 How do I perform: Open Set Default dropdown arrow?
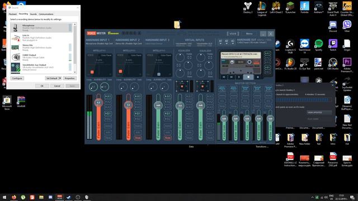[60, 78]
